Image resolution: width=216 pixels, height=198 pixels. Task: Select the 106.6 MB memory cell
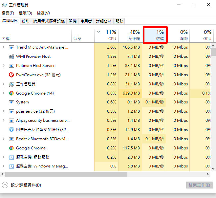(x=130, y=47)
